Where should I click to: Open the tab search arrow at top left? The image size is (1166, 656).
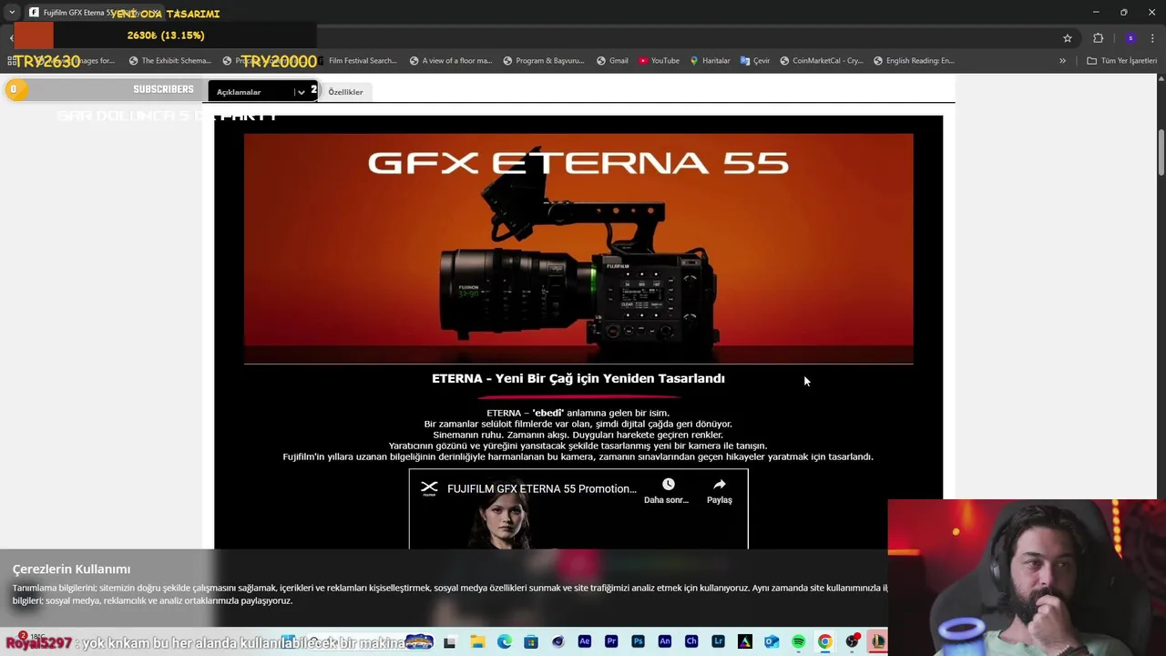pyautogui.click(x=12, y=13)
